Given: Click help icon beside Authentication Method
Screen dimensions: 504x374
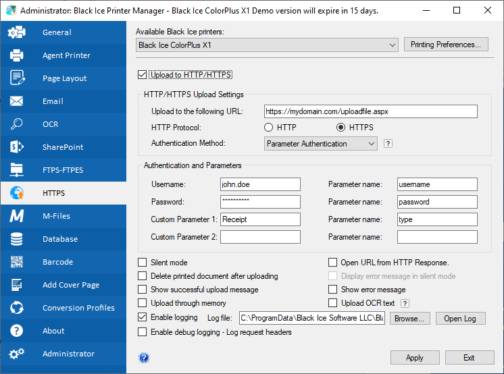Looking at the screenshot, I should [x=388, y=144].
